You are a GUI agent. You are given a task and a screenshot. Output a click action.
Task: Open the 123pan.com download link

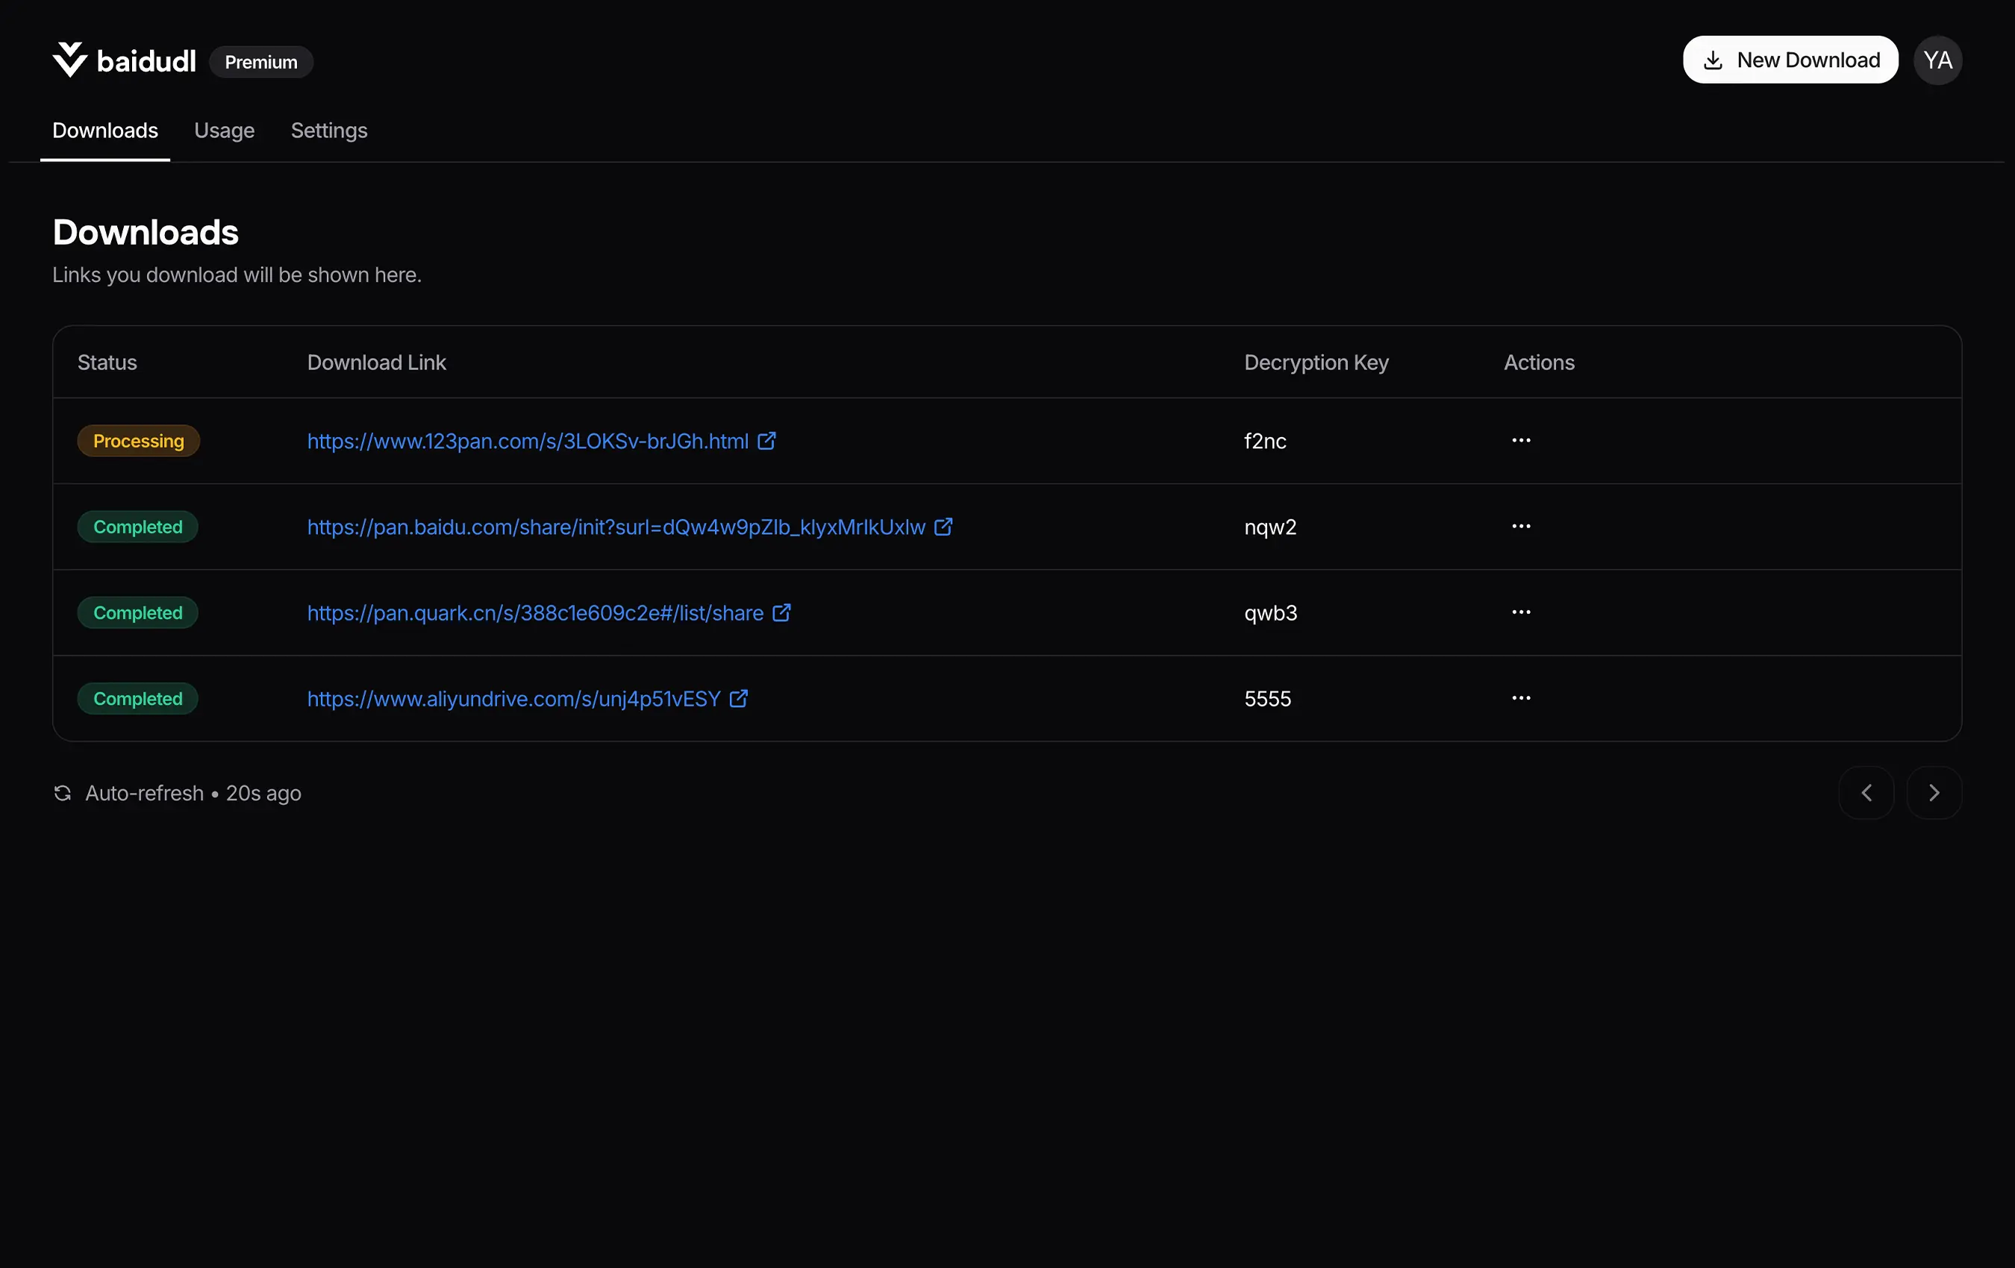pyautogui.click(x=527, y=441)
